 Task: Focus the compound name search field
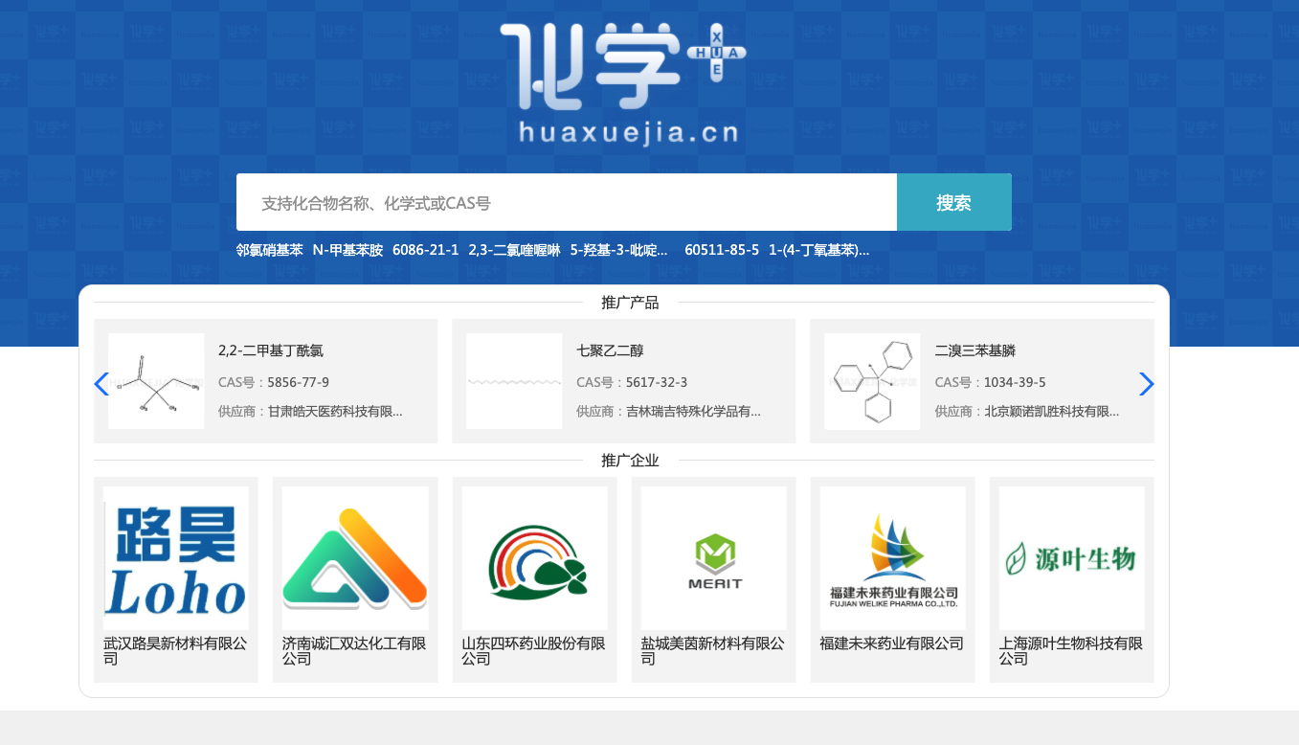[x=567, y=202]
